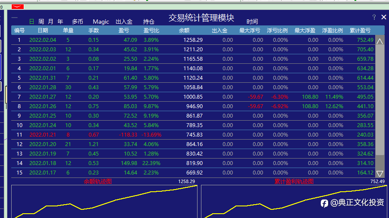Click the balance value 1000.85

click(193, 97)
